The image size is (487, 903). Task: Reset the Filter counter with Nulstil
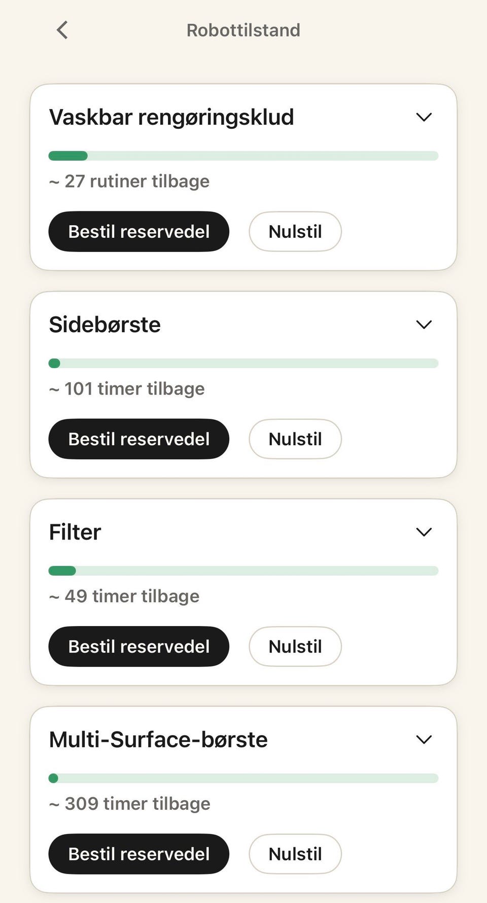click(x=295, y=646)
